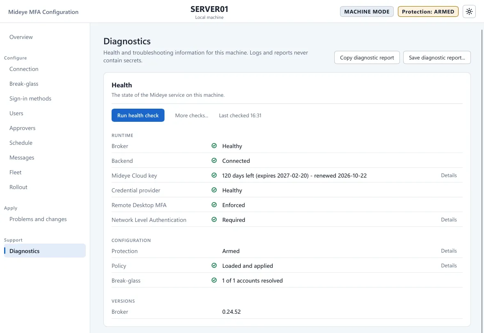Viewport: 484px width, 333px height.
Task: Copy diagnostic report
Action: point(367,58)
